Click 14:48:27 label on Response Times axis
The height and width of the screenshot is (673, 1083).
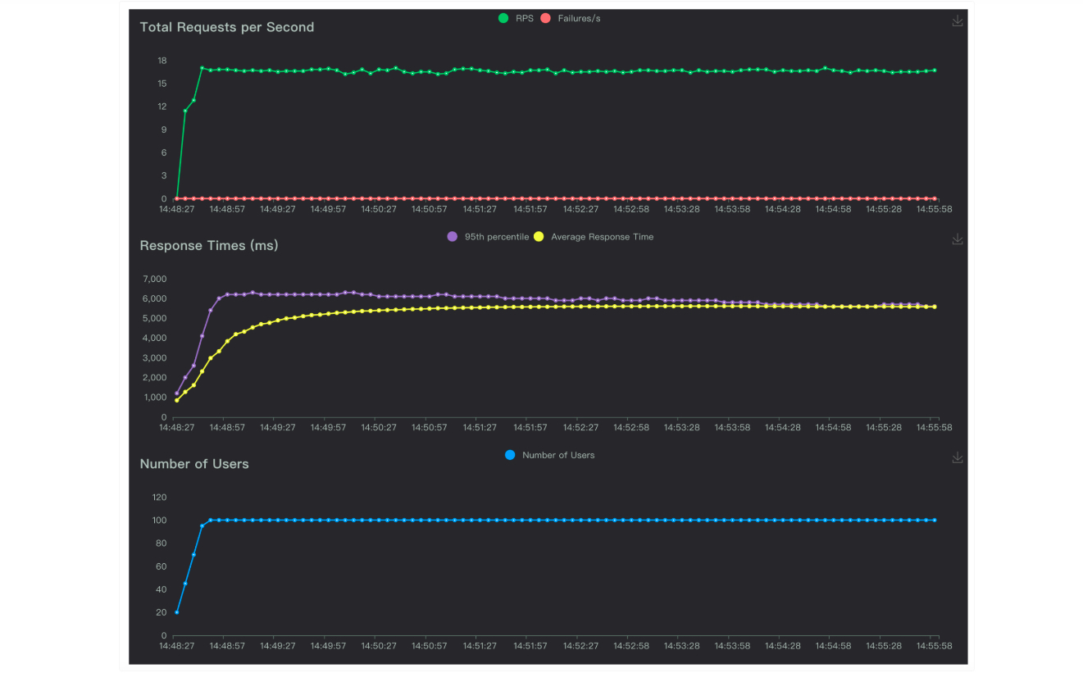point(177,427)
